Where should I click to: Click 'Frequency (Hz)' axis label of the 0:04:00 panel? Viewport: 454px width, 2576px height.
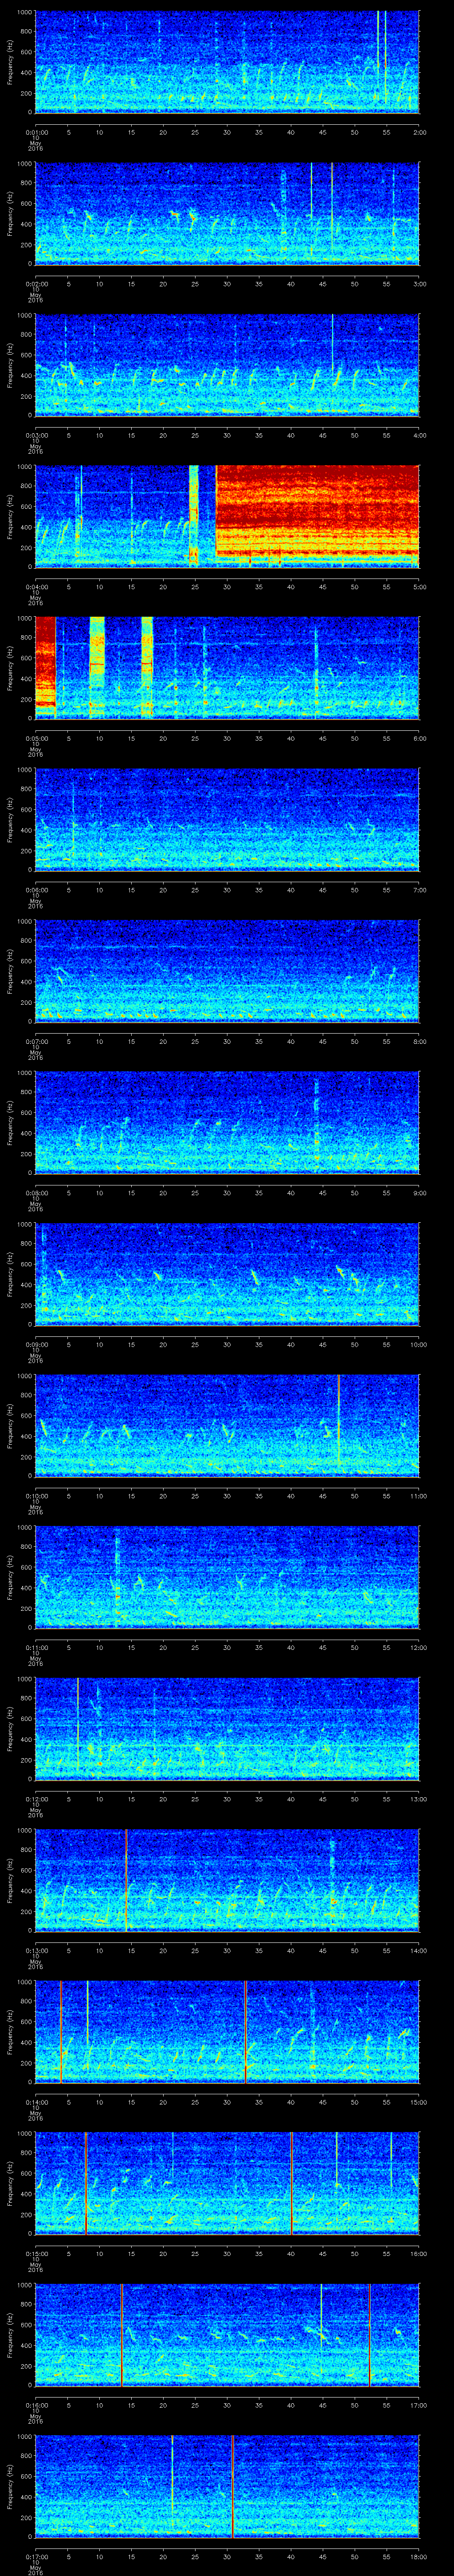click(10, 517)
